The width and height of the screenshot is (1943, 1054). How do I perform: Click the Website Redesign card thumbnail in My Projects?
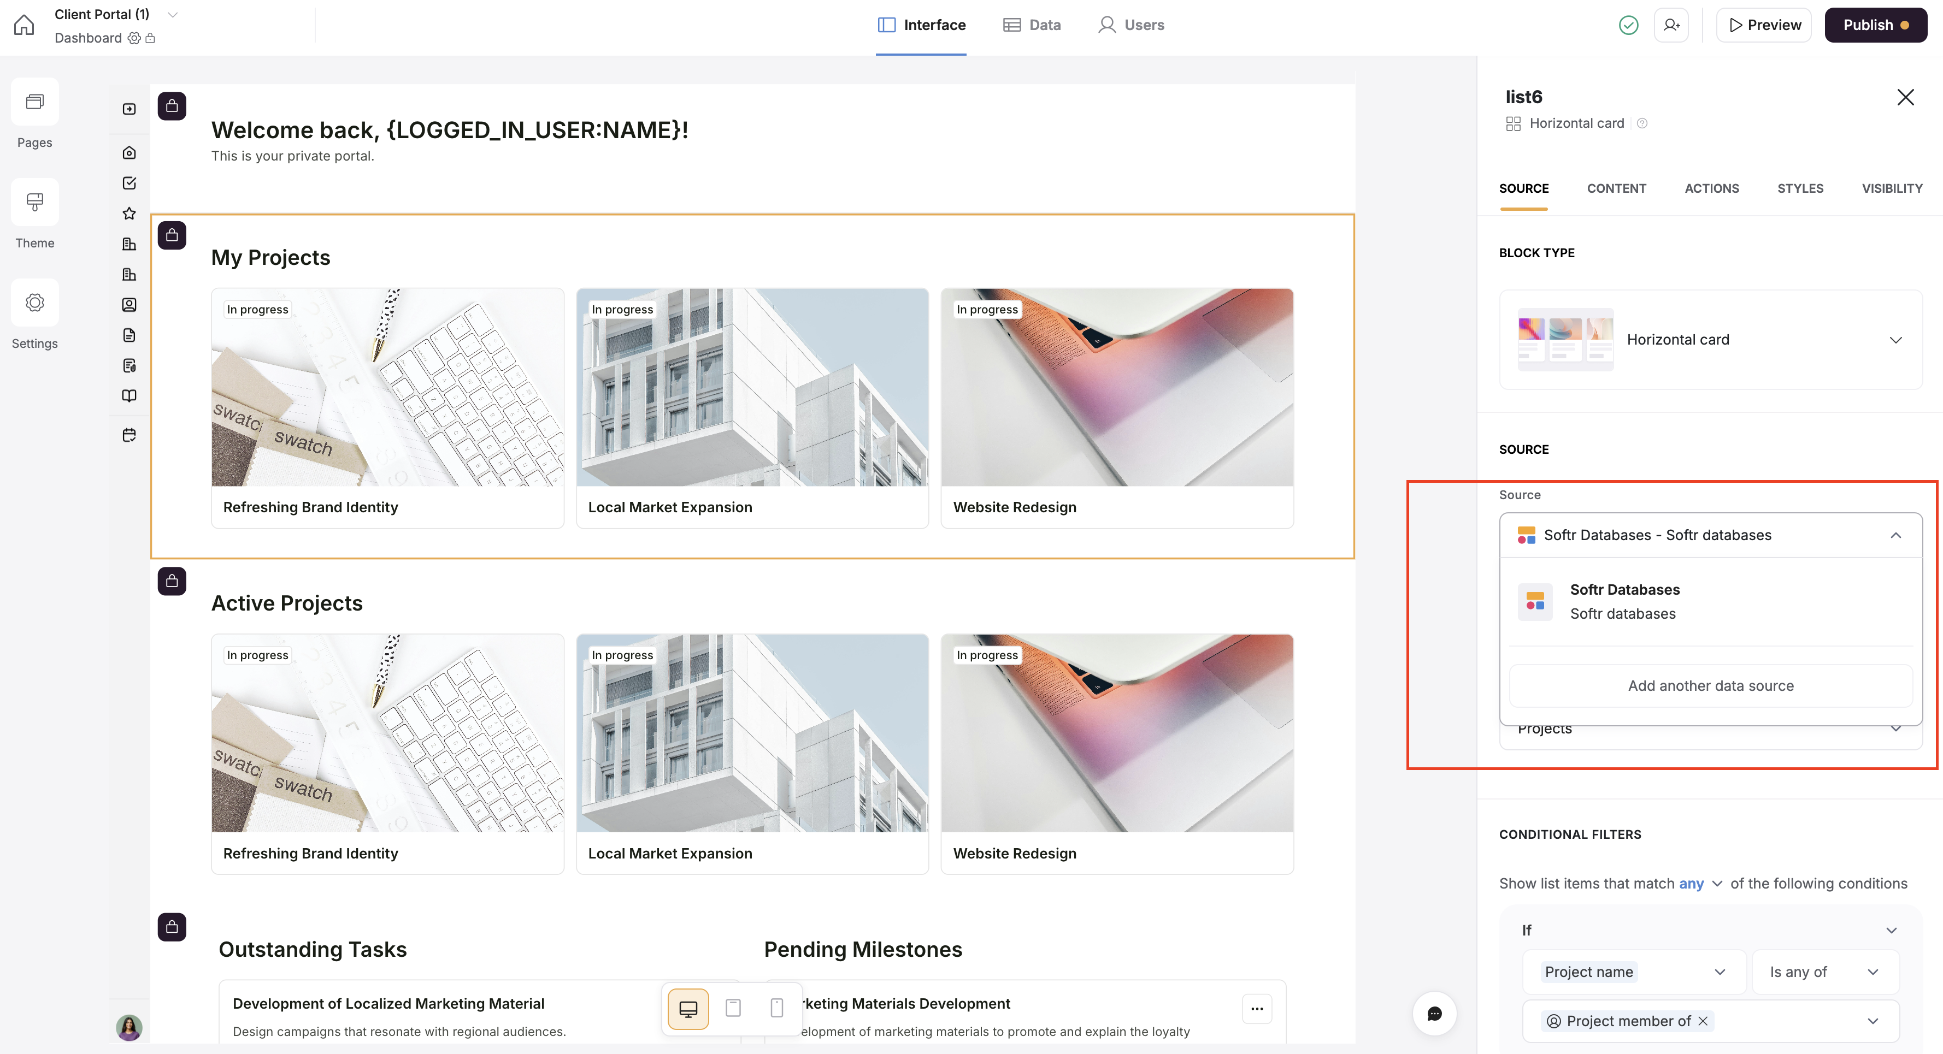(1116, 388)
